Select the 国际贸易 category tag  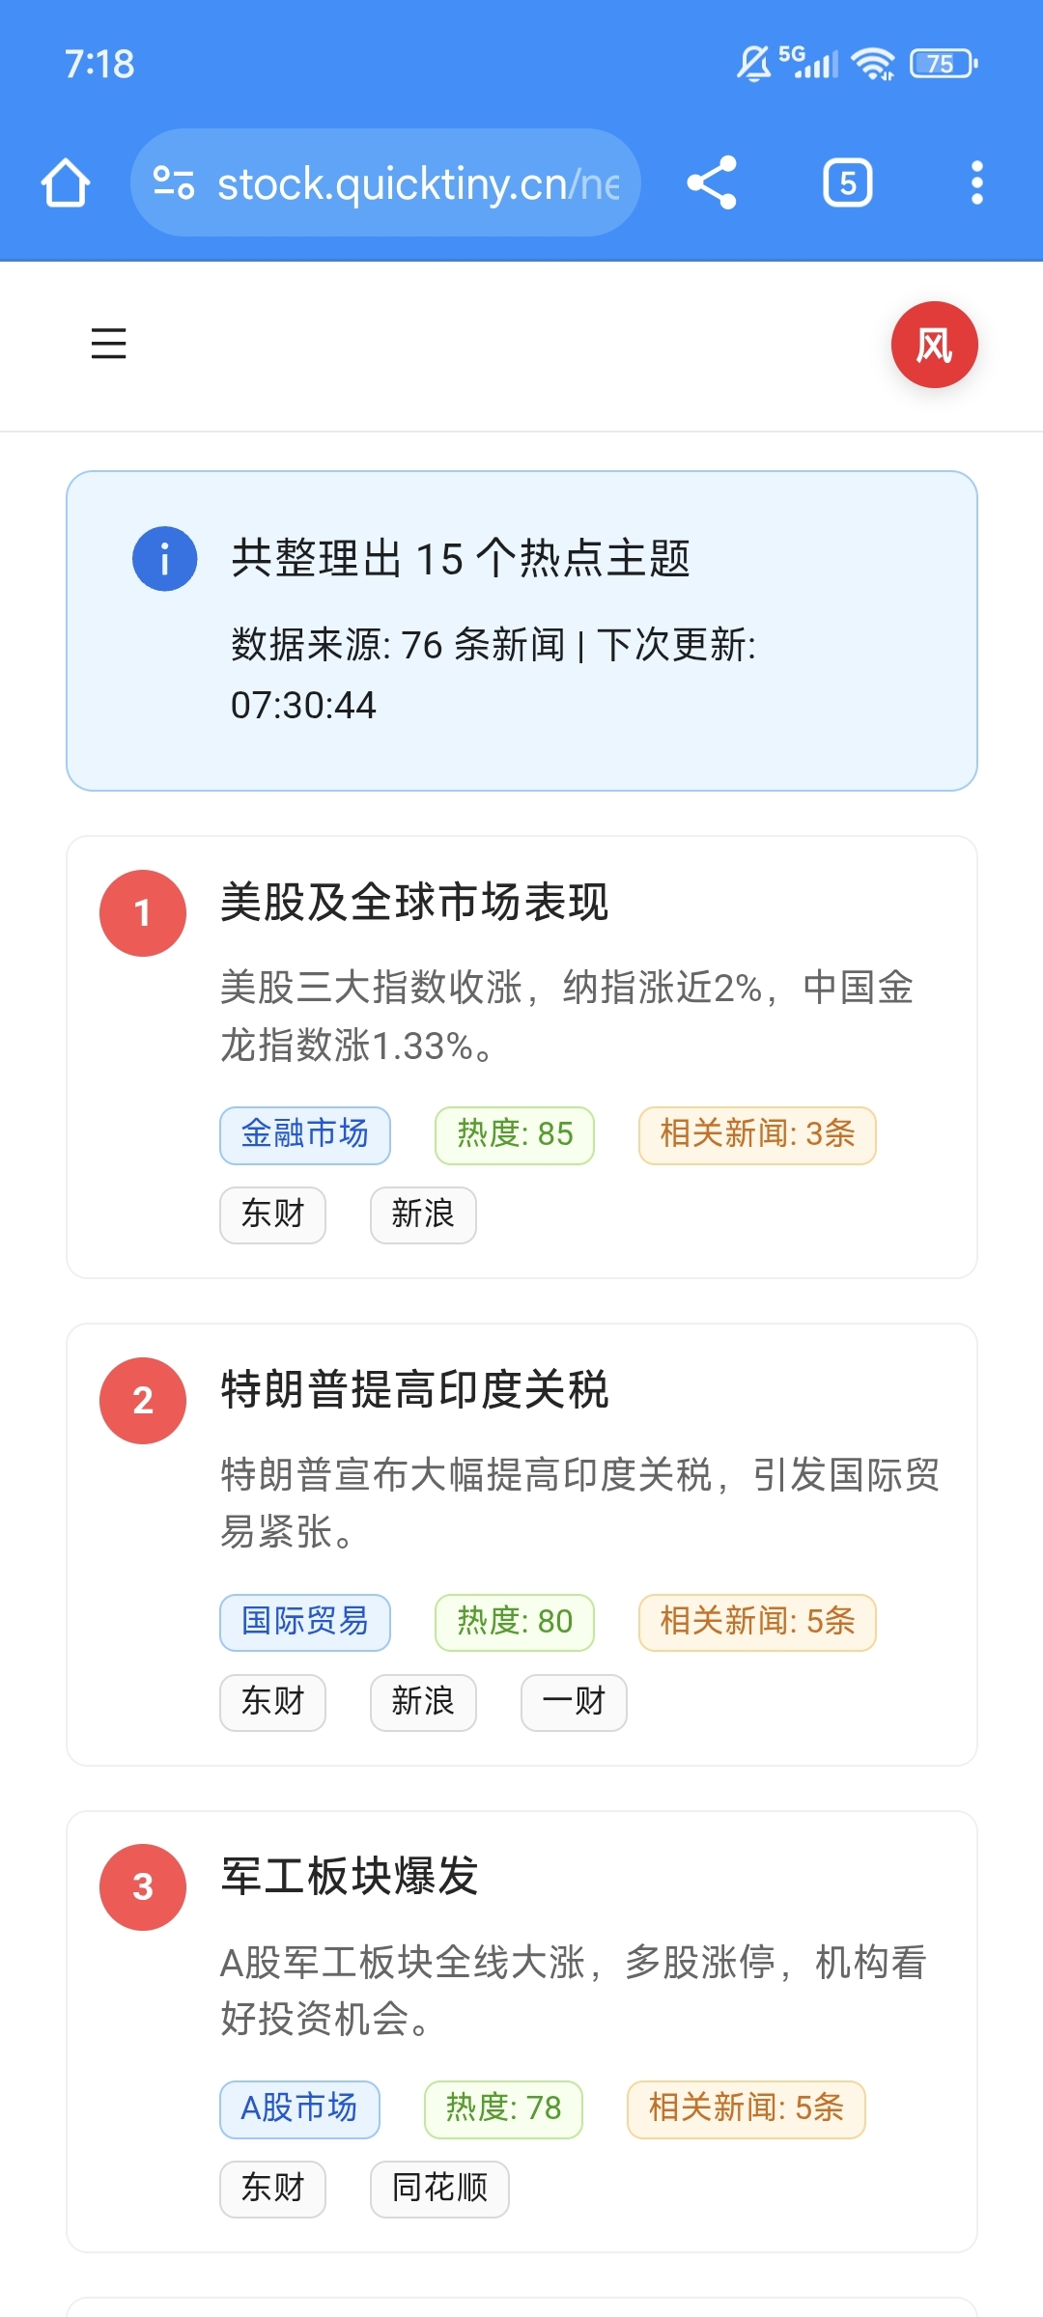305,1623
